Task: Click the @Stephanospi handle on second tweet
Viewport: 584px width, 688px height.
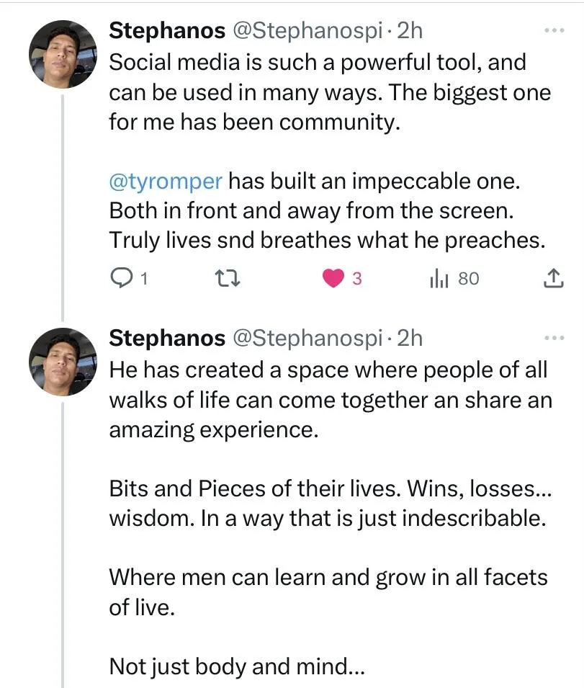Action: (307, 337)
